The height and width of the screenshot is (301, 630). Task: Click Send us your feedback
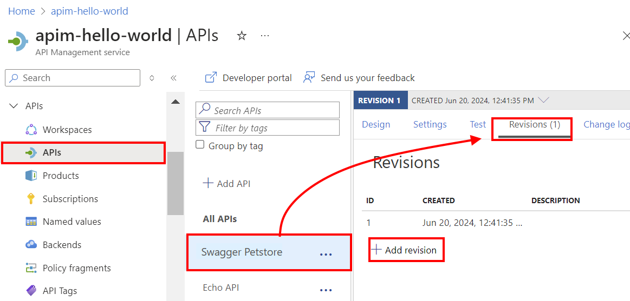368,78
